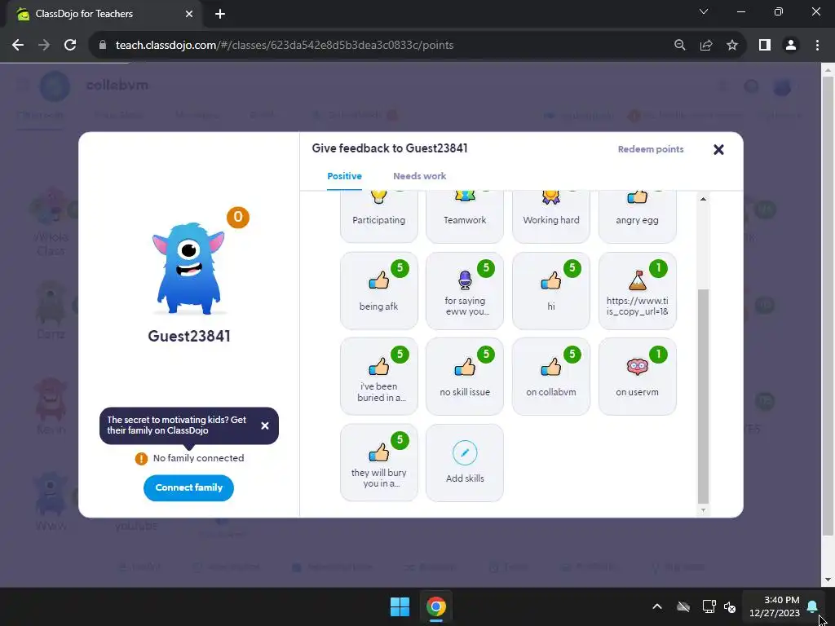Go back in browser history
The height and width of the screenshot is (626, 835).
tap(18, 46)
